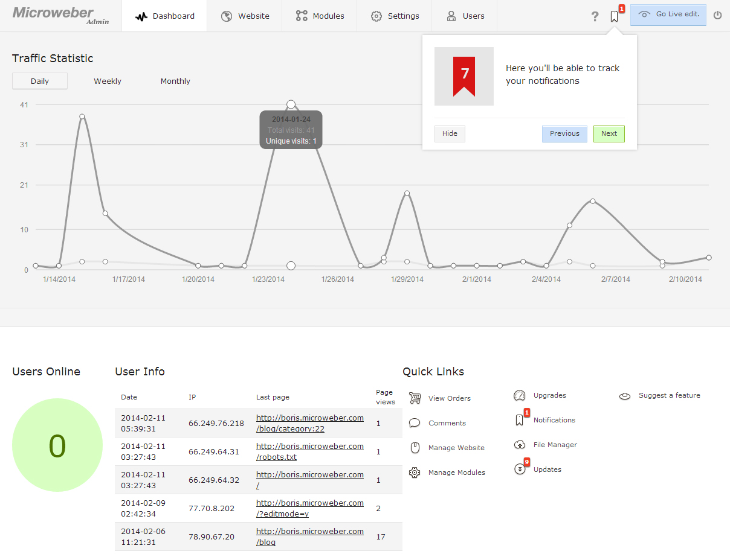Image resolution: width=730 pixels, height=560 pixels.
Task: Switch to the Weekly traffic tab
Action: [107, 81]
